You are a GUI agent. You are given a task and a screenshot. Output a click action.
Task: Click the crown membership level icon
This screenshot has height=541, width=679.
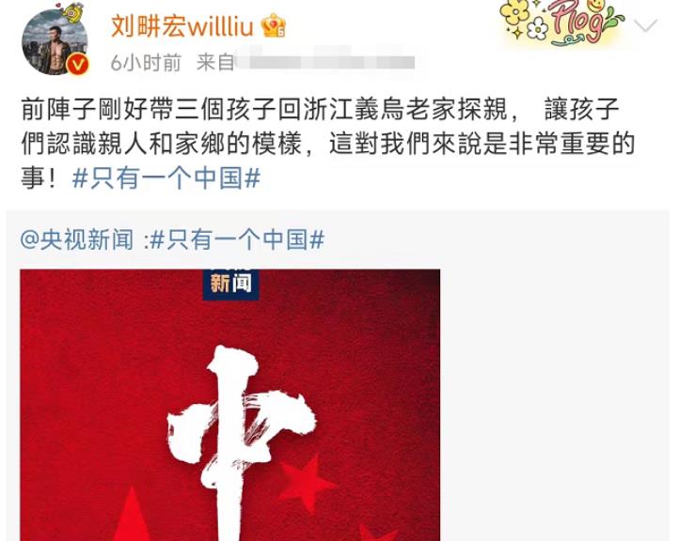pos(274,25)
